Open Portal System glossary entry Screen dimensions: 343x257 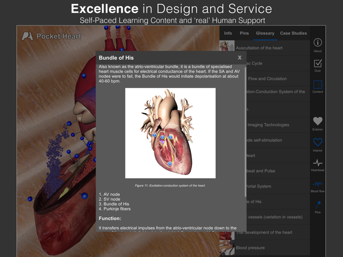coord(278,186)
